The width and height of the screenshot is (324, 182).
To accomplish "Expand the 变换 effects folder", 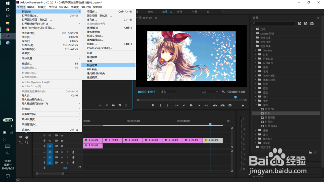I will click(x=255, y=54).
